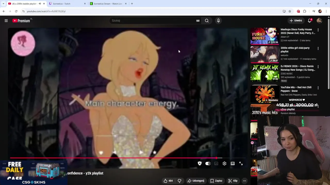Screen dimensions: 330x185
Task: Open 'YouTube Mix – Red Hot Chili Peppers' title
Action: pos(296,89)
